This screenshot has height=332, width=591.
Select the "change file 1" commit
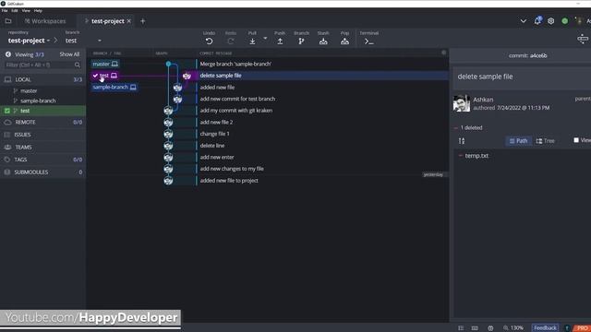point(214,134)
